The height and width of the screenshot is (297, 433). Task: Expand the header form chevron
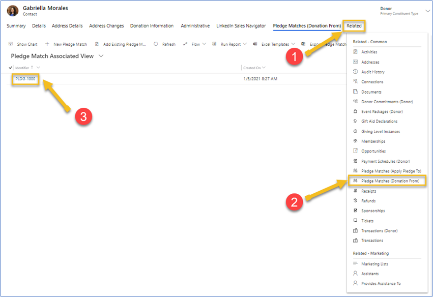pyautogui.click(x=427, y=11)
